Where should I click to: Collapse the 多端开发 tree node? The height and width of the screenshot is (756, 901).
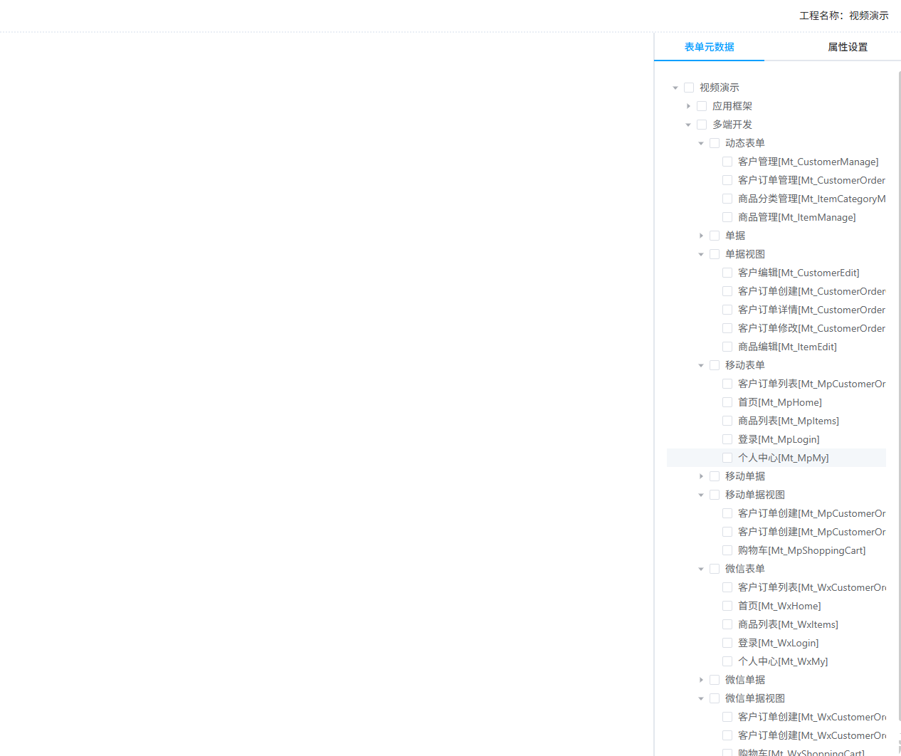coord(688,125)
